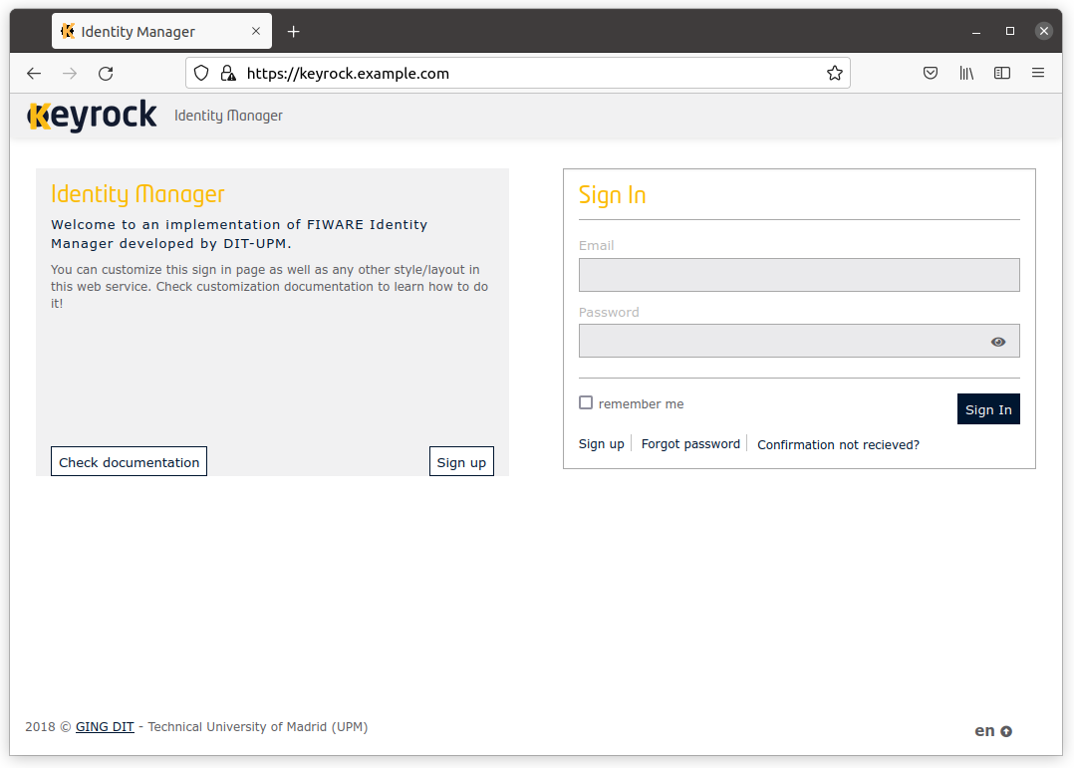Click Sign up in the welcome panel
Viewport: 1074px width, 768px height.
461,462
